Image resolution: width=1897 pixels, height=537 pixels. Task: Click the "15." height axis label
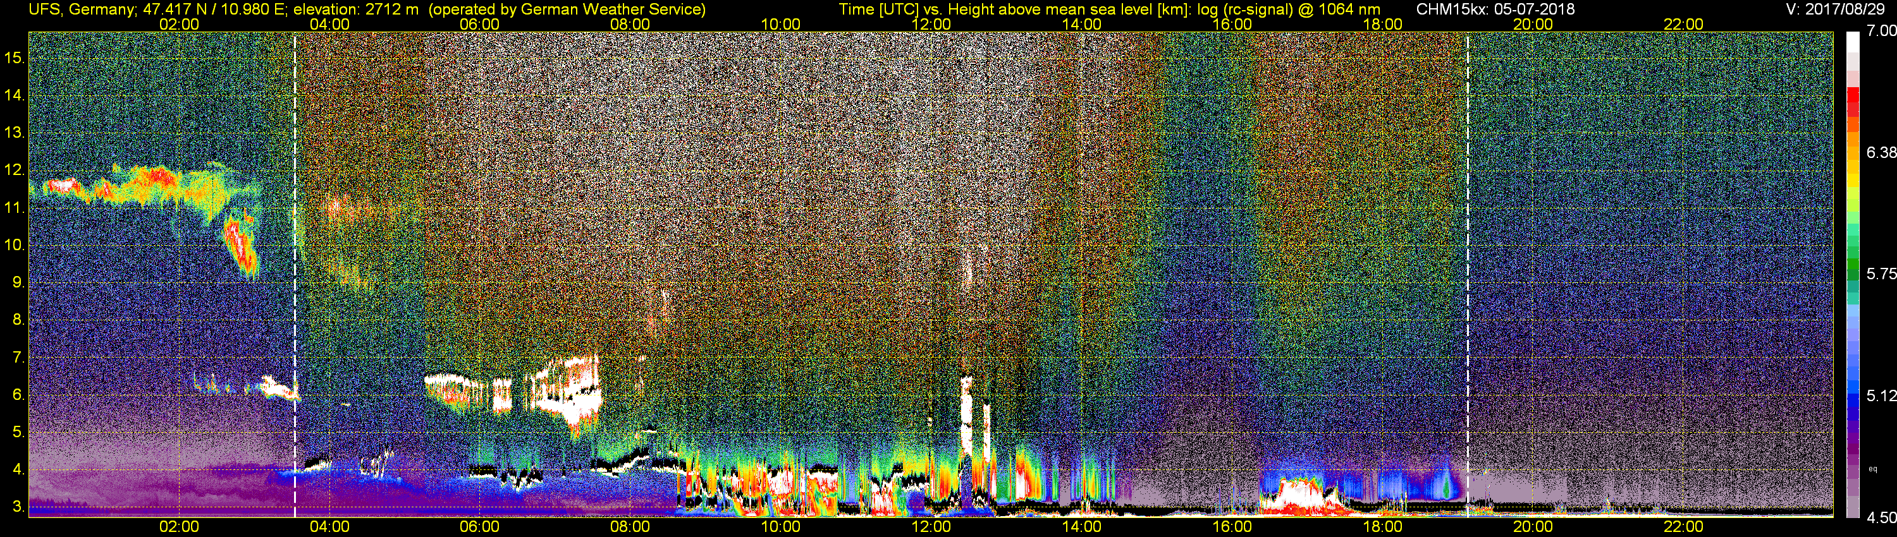point(15,57)
